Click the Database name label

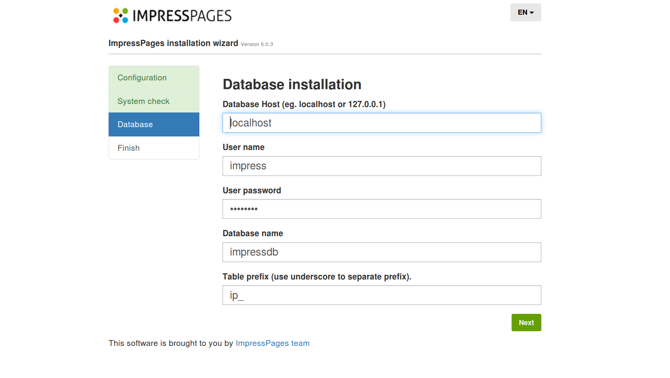253,233
